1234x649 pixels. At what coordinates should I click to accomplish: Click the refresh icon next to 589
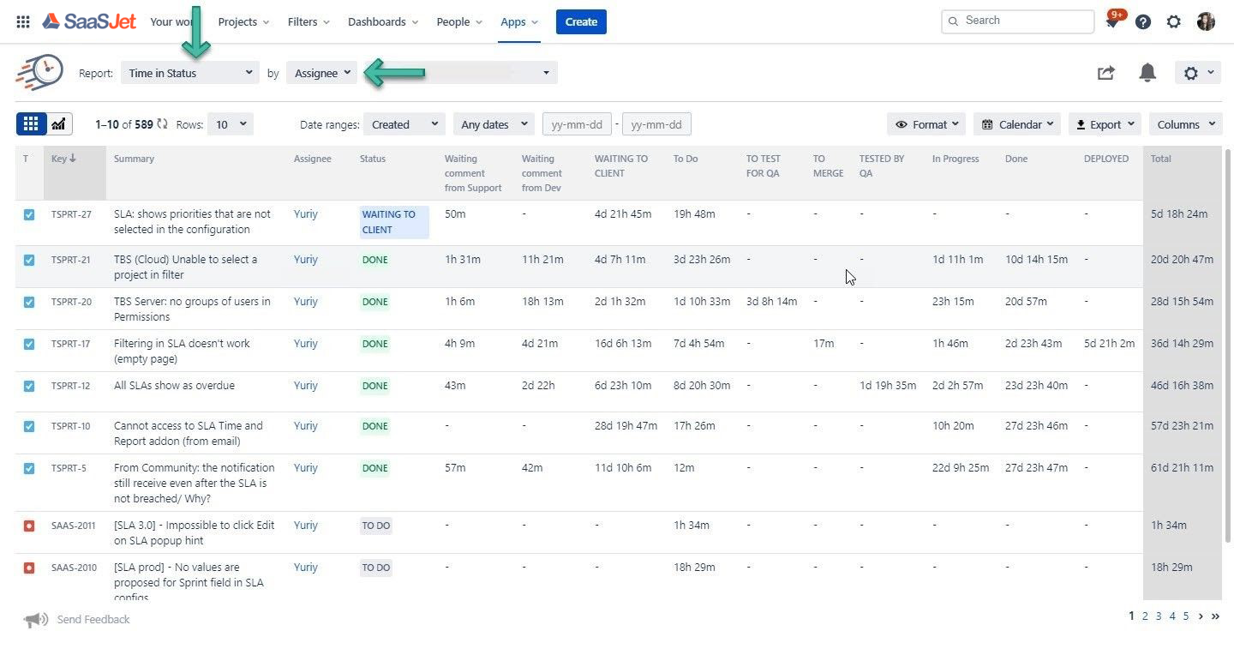pos(163,124)
